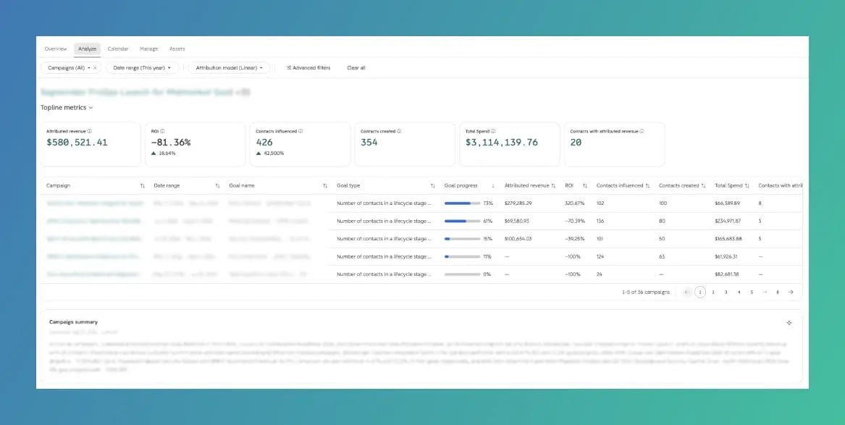Sort by the ROI column

tap(585, 185)
